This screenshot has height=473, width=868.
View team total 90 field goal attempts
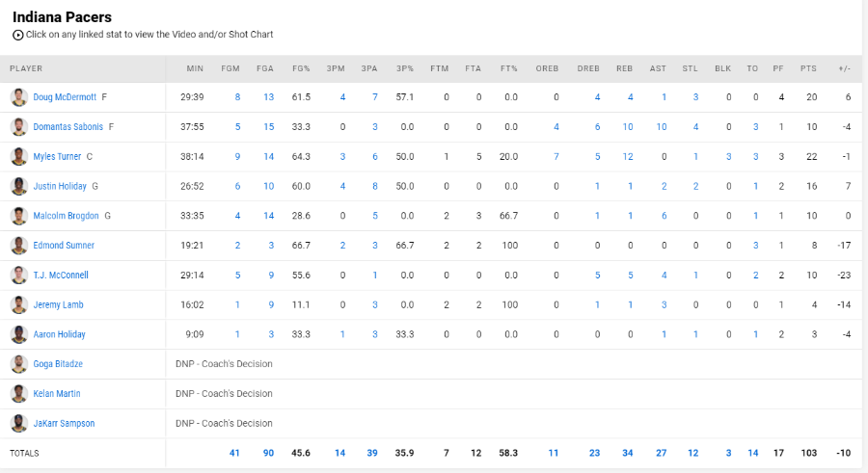pos(268,453)
